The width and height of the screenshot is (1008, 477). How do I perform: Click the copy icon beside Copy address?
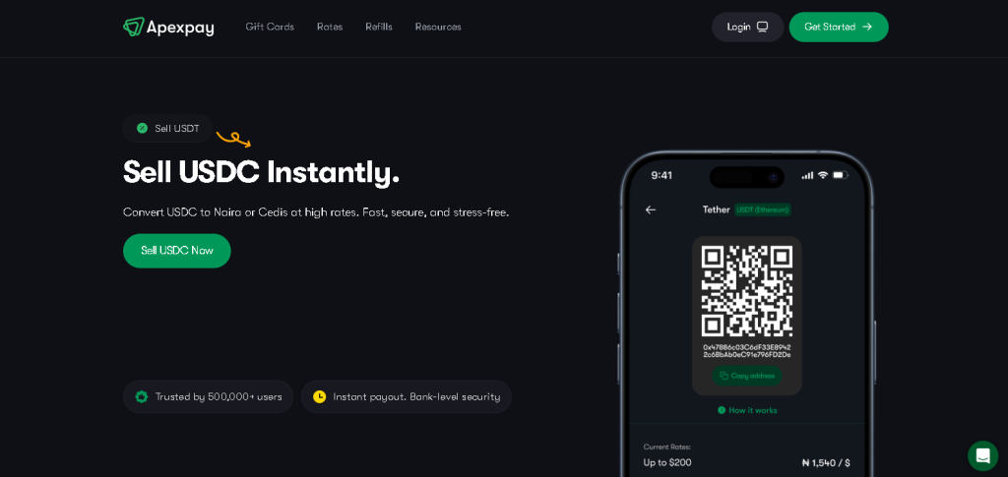tap(724, 376)
